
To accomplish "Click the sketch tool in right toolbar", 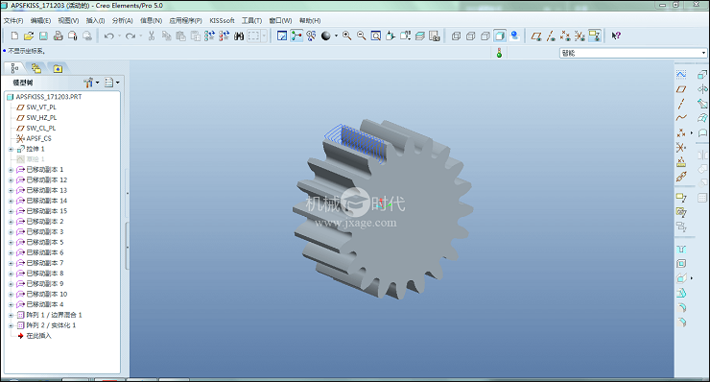I will pyautogui.click(x=681, y=74).
